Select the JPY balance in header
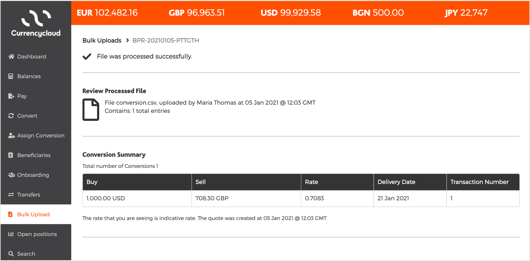 click(466, 13)
